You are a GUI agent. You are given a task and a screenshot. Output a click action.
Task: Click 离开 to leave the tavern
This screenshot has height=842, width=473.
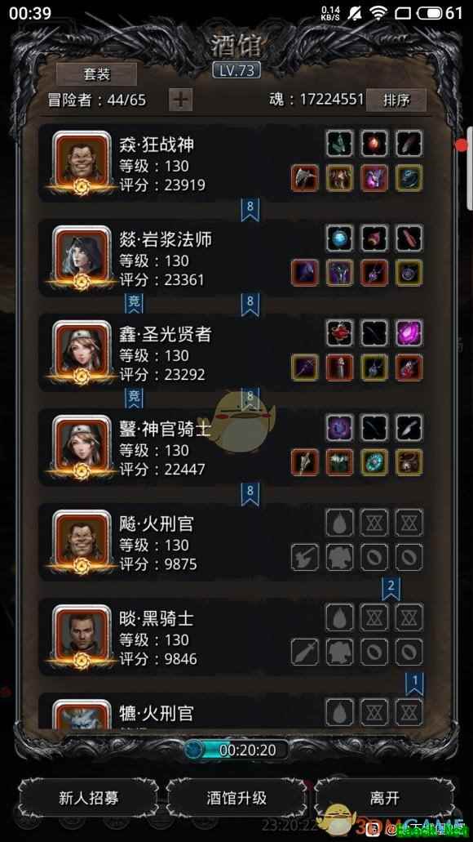[x=384, y=797]
